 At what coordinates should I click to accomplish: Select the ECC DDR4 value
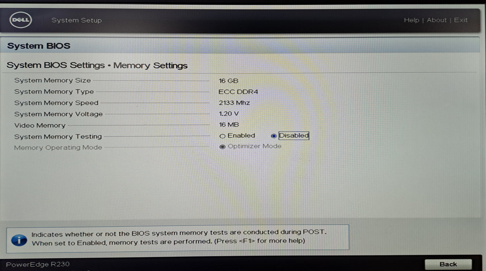(x=238, y=92)
